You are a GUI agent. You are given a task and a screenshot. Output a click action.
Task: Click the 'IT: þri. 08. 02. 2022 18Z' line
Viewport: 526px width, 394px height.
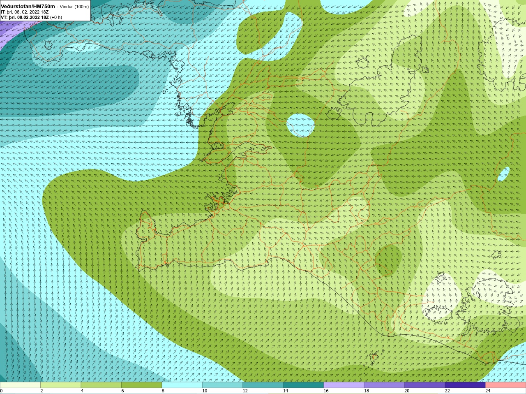pos(25,12)
